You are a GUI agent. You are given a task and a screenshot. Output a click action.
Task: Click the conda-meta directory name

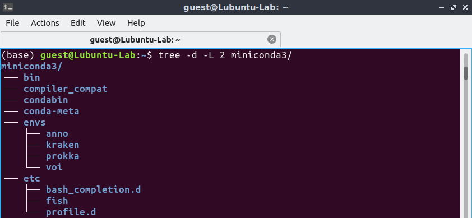pyautogui.click(x=52, y=112)
